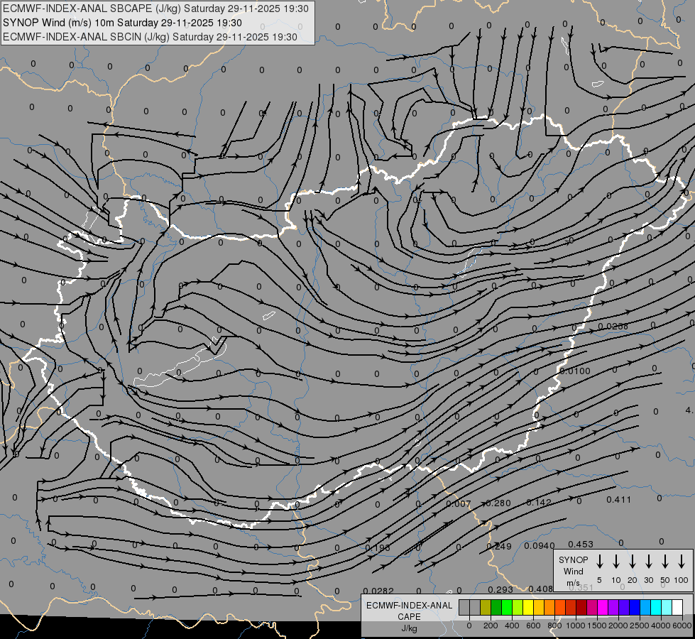The image size is (695, 639).
Task: Click the 0.0282 value on the map
Action: pyautogui.click(x=378, y=591)
